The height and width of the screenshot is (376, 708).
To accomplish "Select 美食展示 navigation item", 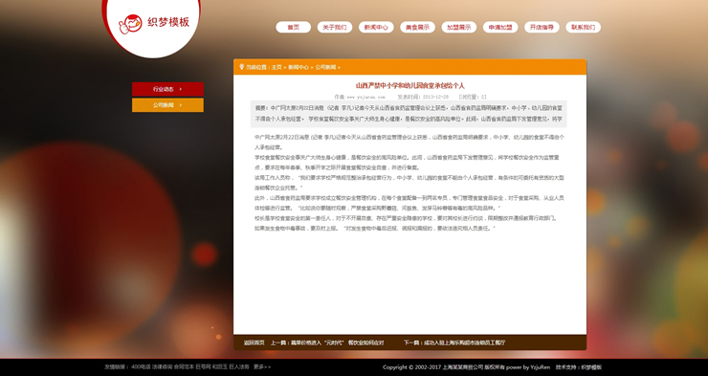I will pyautogui.click(x=418, y=27).
